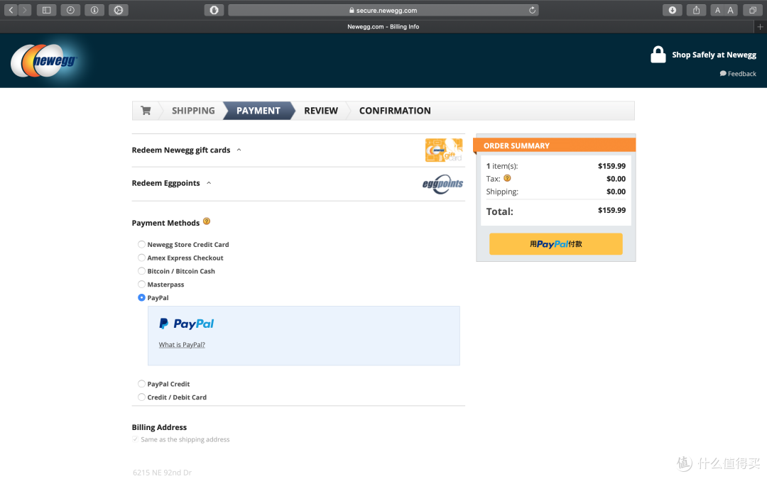
Task: Toggle the Safari sidebar button
Action: coord(46,10)
